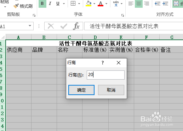Viewport: 183px width, 131px height.
Task: Select column A header
Action: point(18,37)
